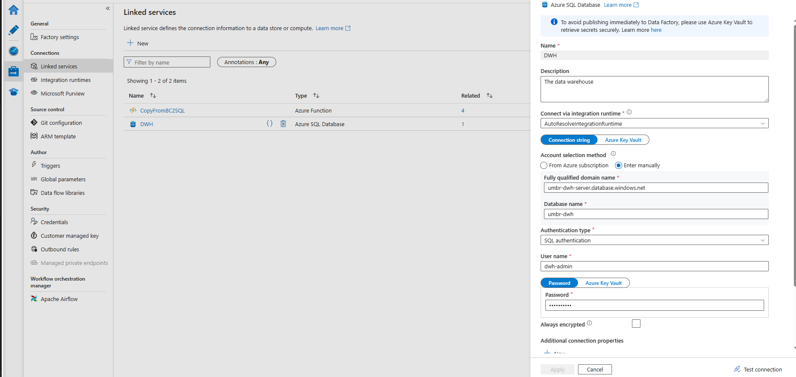Collapse the left navigation pane

(x=108, y=8)
